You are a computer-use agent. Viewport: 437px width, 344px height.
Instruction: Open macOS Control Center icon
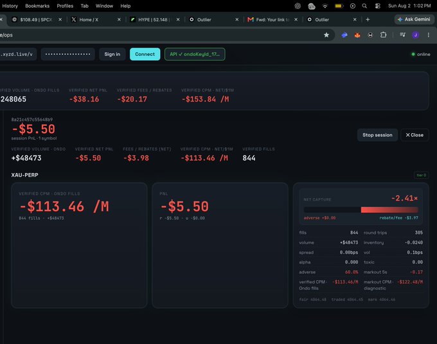point(378,6)
